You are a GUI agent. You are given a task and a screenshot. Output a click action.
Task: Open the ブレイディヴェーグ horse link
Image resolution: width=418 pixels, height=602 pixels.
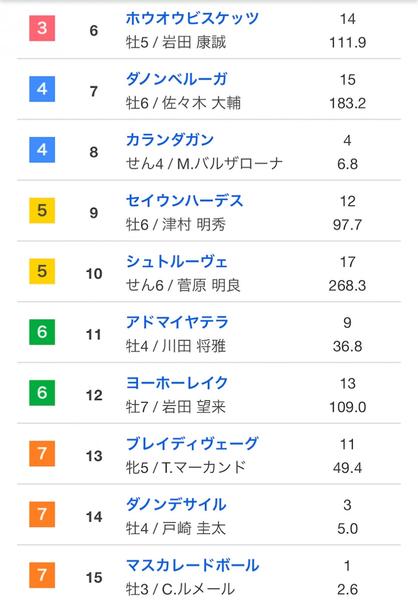[192, 443]
